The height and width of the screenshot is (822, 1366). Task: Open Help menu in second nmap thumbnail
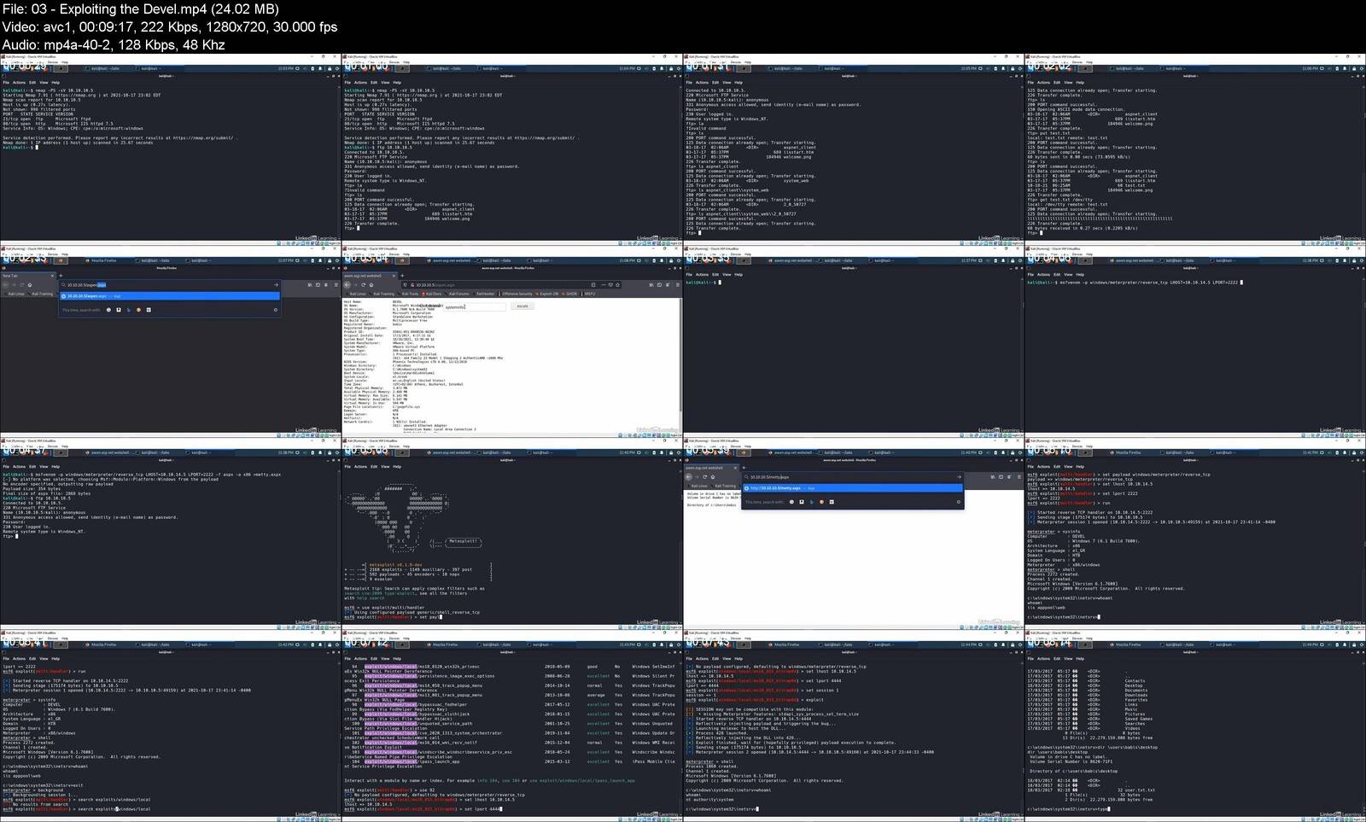[397, 83]
